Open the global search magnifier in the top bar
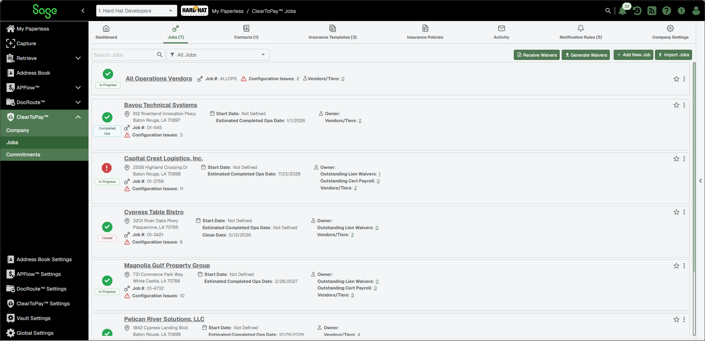This screenshot has width=705, height=341. 608,11
